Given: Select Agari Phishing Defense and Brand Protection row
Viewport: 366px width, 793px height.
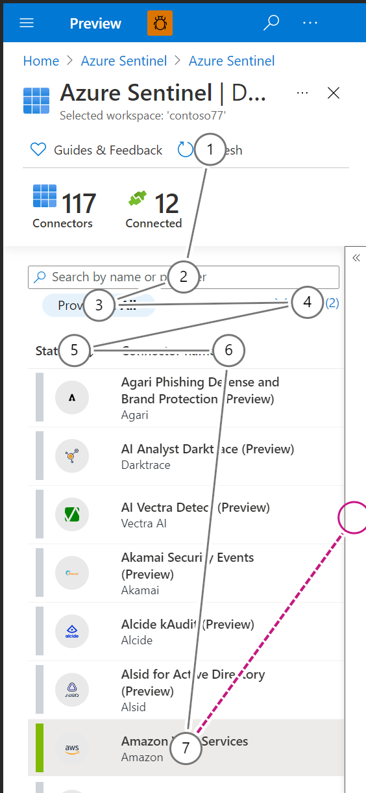Looking at the screenshot, I should (x=186, y=398).
